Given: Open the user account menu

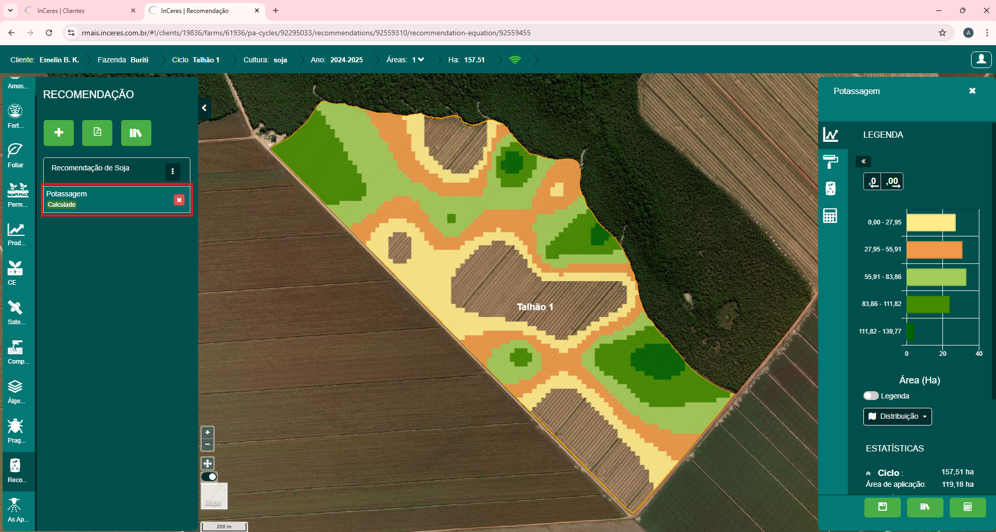Looking at the screenshot, I should coord(981,60).
